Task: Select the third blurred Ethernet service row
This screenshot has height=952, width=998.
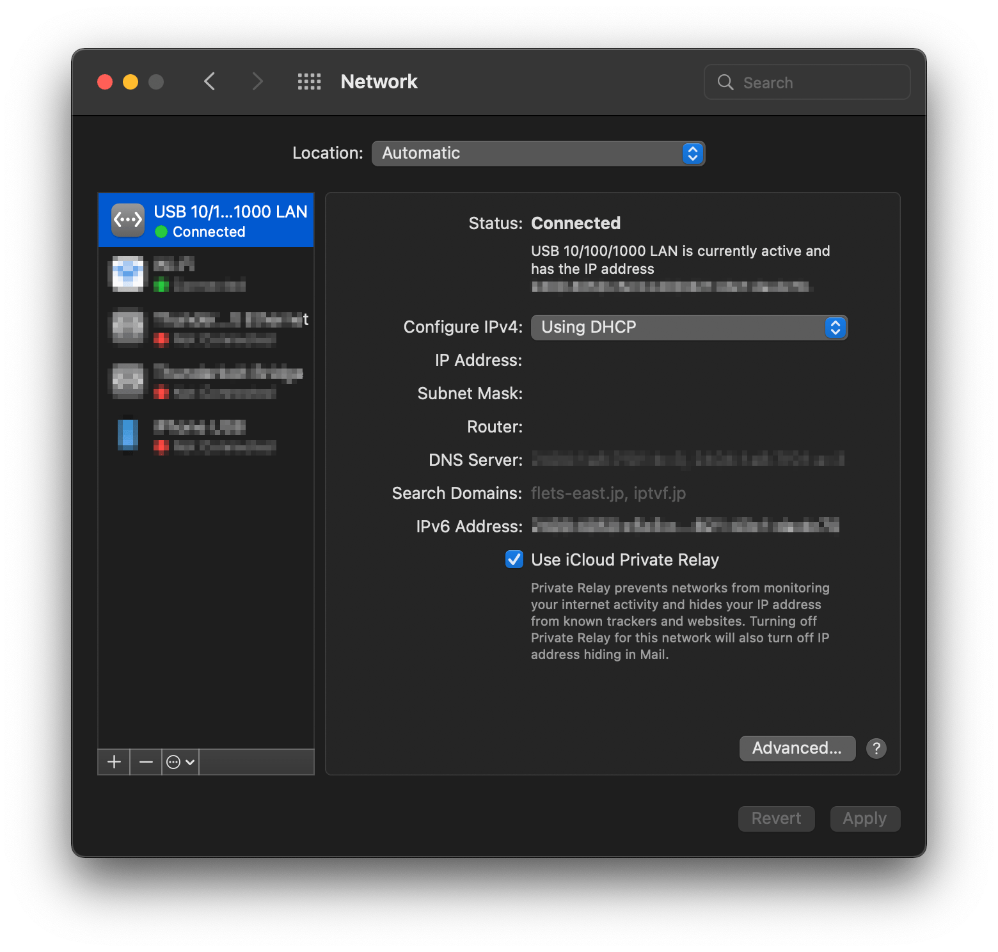Action: 206,328
